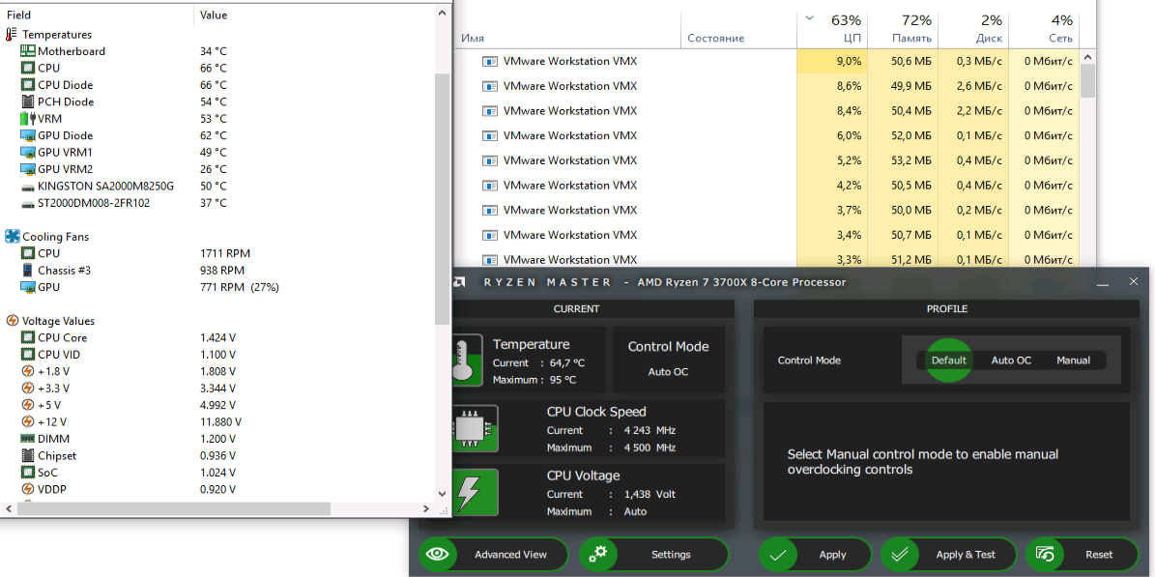This screenshot has width=1155, height=577.
Task: Click Ryzen Master CPU Clock Speed chip icon
Action: (474, 428)
